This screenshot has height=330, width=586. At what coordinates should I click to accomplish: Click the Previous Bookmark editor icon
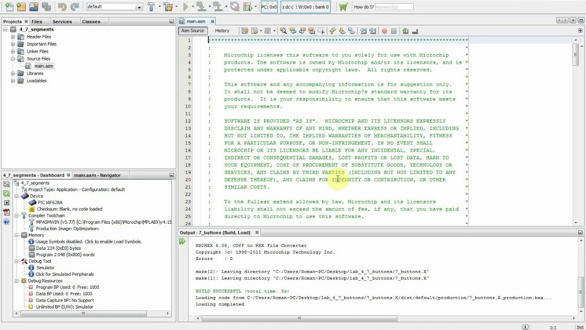tap(332, 31)
